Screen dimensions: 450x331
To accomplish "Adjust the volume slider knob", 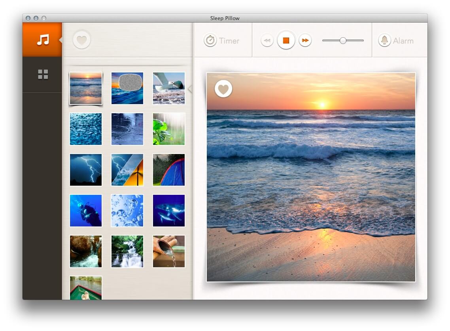I will pos(343,40).
